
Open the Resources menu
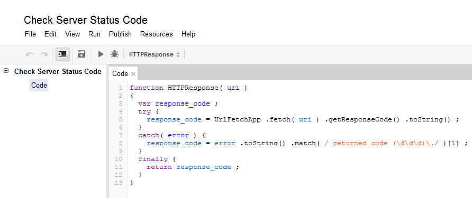[157, 34]
